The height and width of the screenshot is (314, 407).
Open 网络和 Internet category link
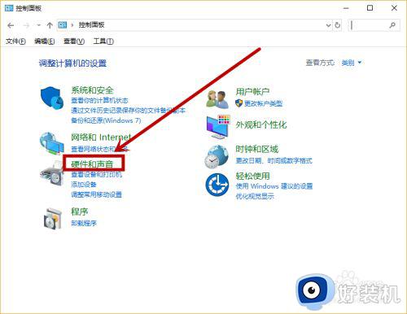pyautogui.click(x=101, y=137)
